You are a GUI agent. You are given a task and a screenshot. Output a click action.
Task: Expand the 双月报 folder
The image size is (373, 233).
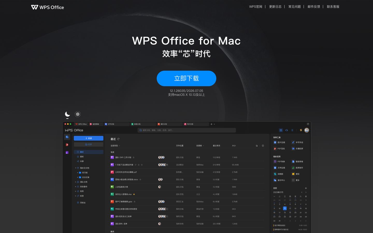pyautogui.click(x=78, y=173)
